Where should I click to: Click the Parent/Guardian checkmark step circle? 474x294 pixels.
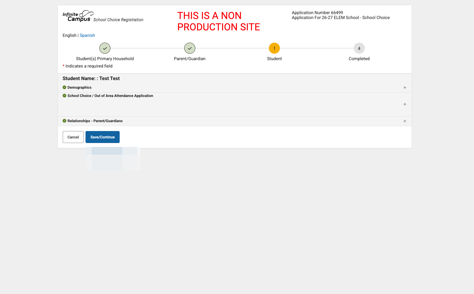pyautogui.click(x=190, y=48)
